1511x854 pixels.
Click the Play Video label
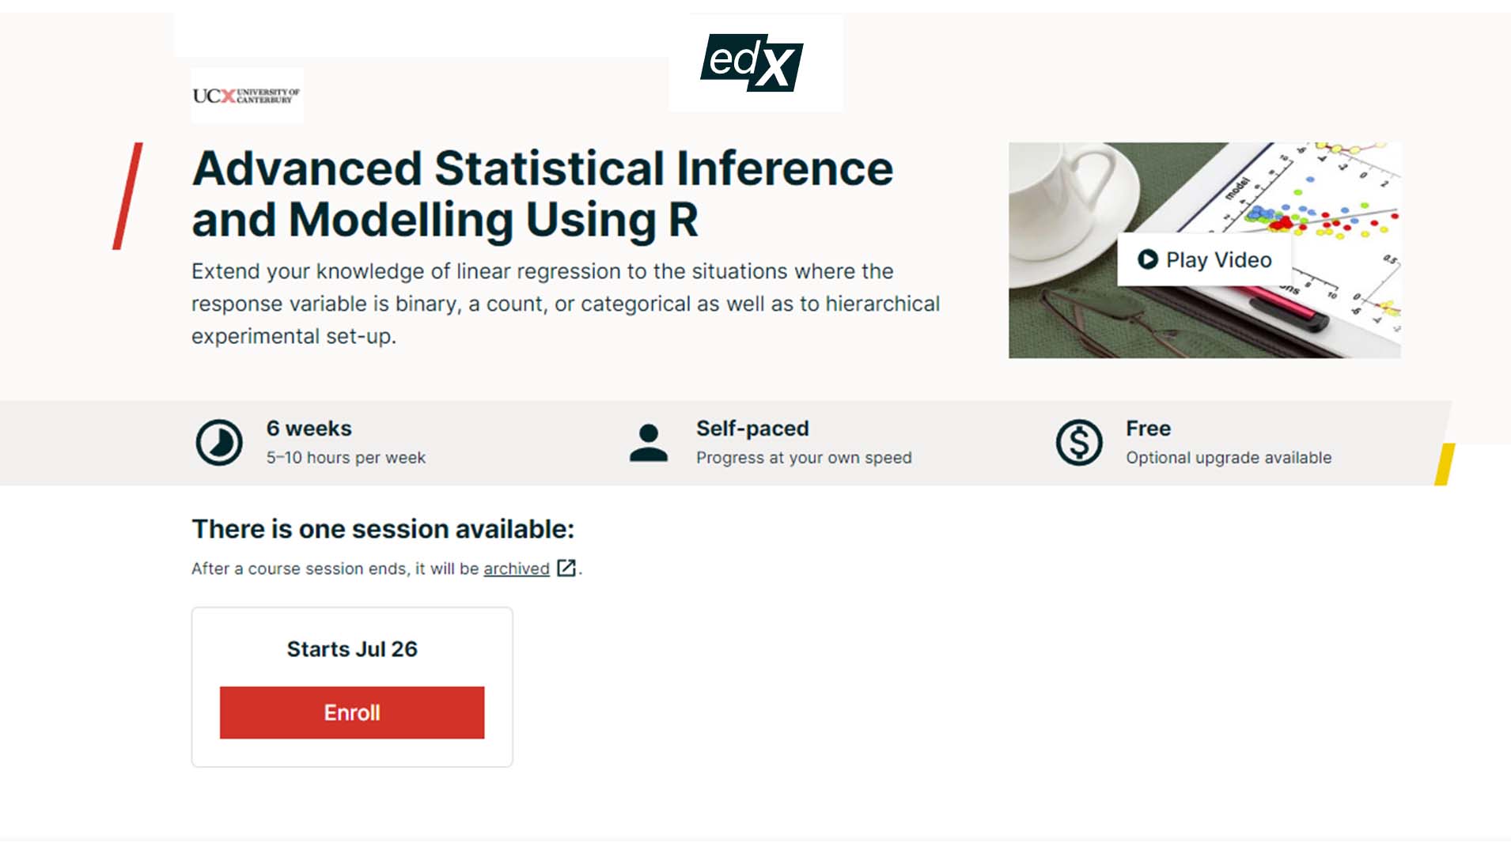pyautogui.click(x=1218, y=260)
